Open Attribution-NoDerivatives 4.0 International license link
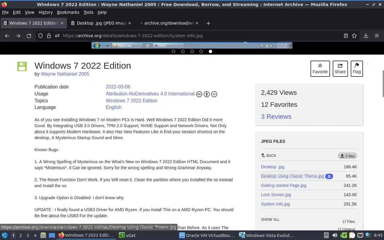The image size is (384, 240). pos(150,94)
